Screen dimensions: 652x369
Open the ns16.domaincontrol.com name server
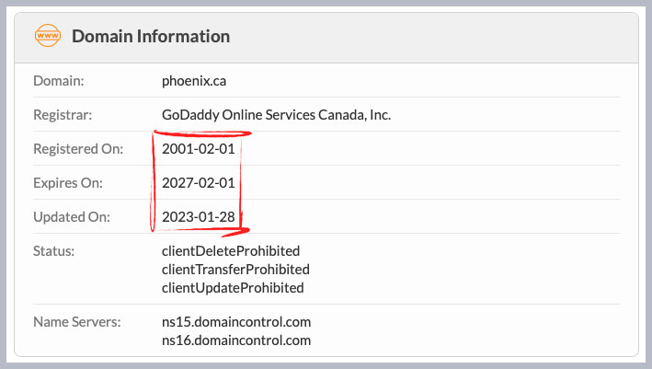(x=236, y=340)
